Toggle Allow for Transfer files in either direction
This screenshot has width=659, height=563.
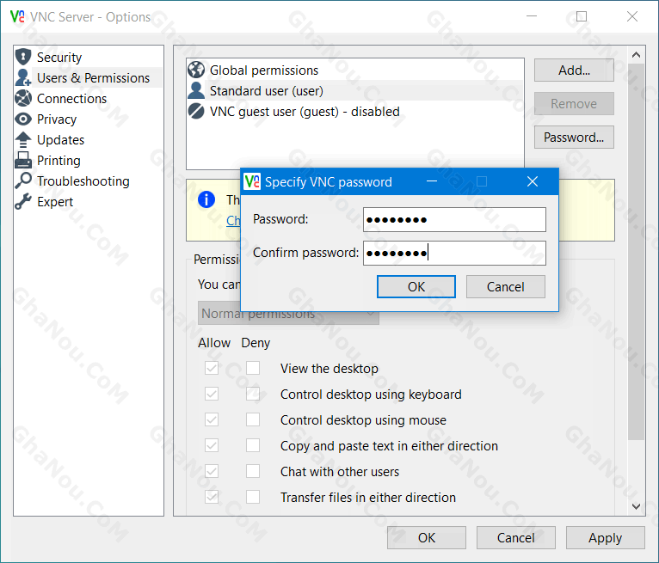[212, 497]
